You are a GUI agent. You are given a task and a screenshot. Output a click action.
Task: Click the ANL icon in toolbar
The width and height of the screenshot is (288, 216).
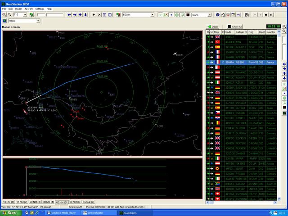[238, 15]
